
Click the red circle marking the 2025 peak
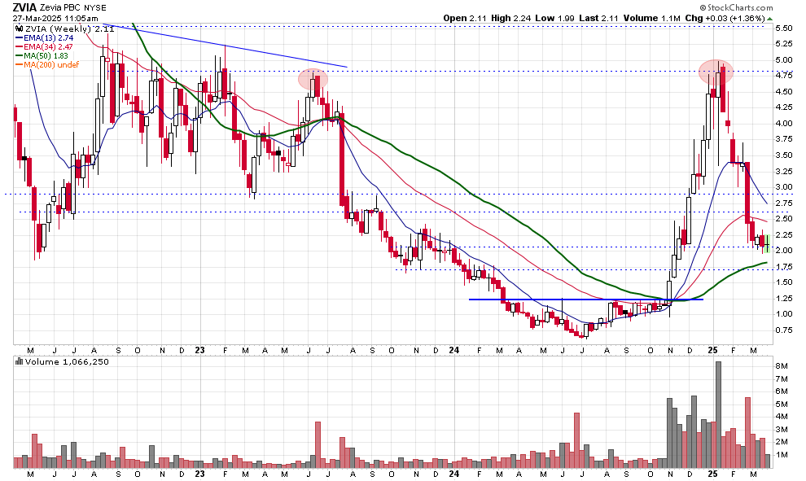[716, 72]
